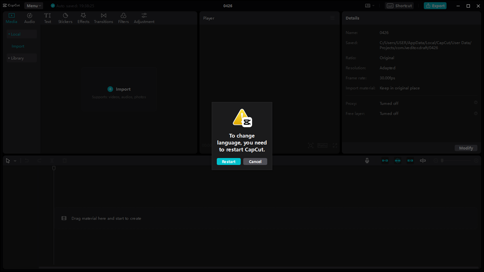Viewport: 484px width, 272px height.
Task: Click the timeline zoom in icon
Action: [476, 161]
